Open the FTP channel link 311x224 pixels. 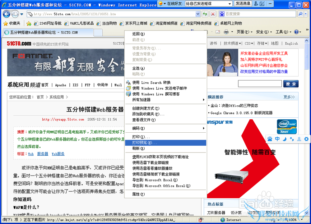tap(87, 85)
